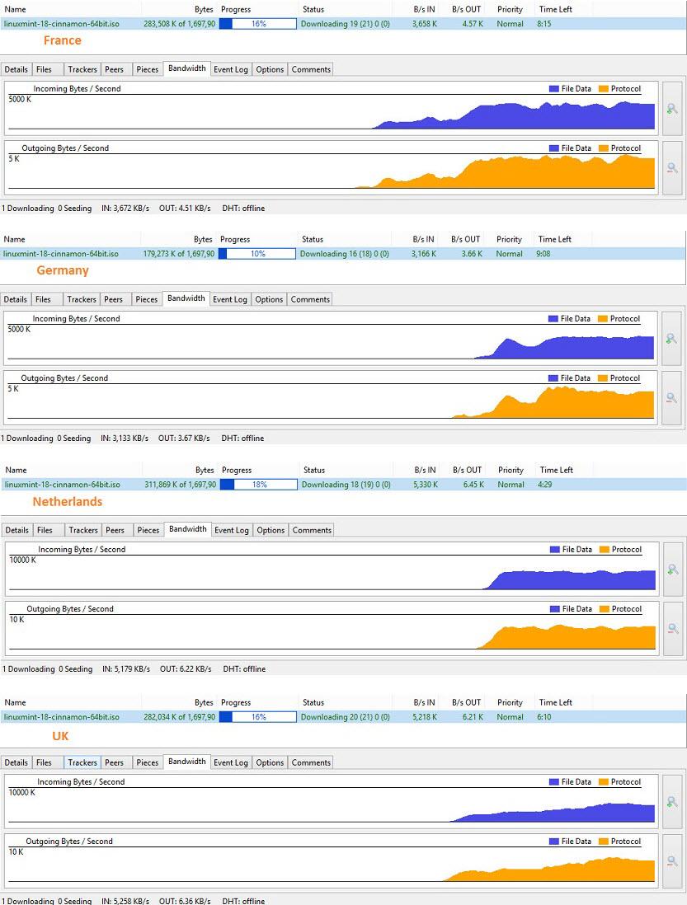Screen dimensions: 687x905
Task: Switch to Trackers tab in the Germany panel
Action: 82,299
